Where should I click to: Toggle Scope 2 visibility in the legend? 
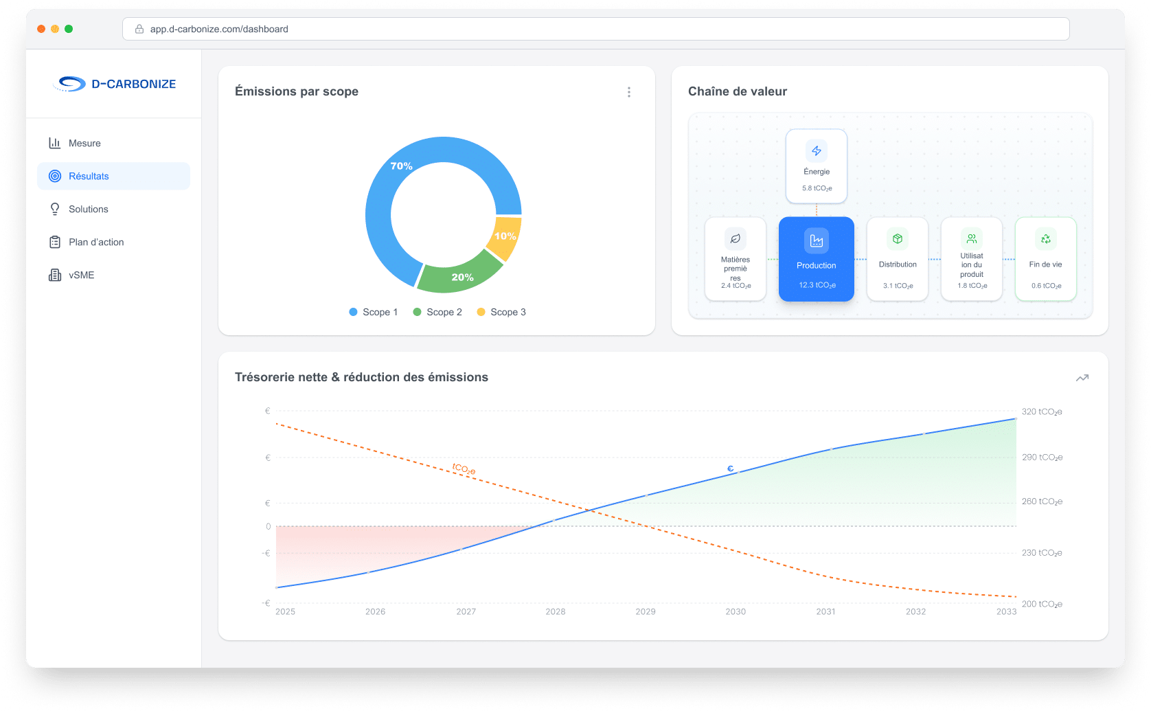[x=437, y=311]
